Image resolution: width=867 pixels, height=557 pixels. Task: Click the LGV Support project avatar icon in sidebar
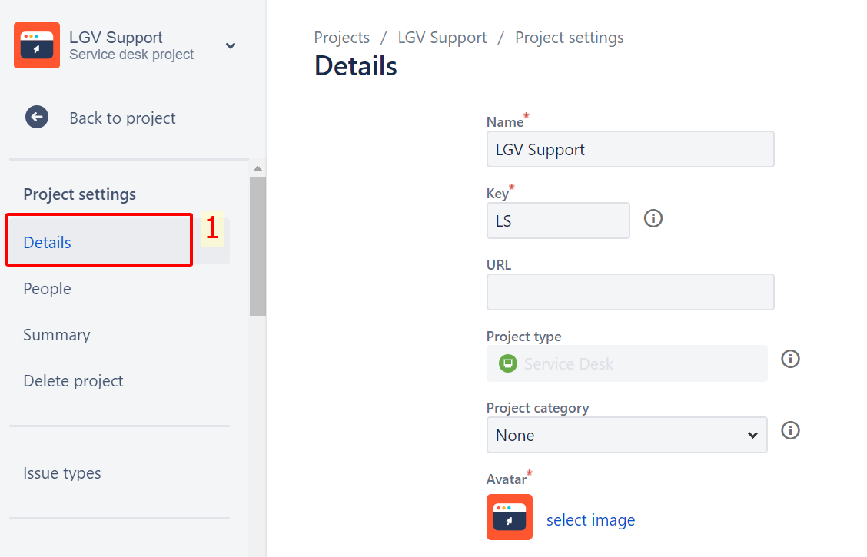(37, 45)
